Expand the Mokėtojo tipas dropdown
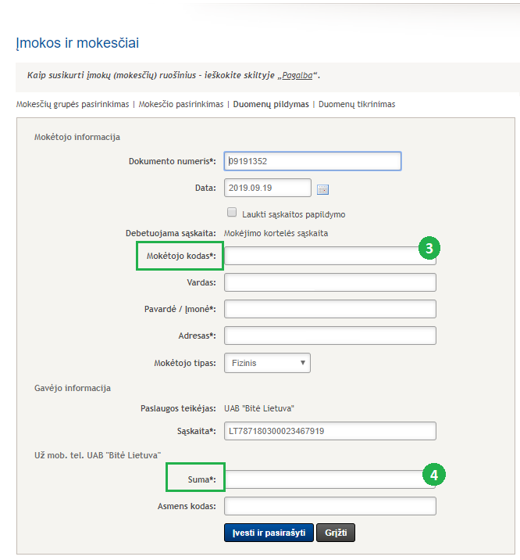This screenshot has height=560, width=520. [267, 363]
